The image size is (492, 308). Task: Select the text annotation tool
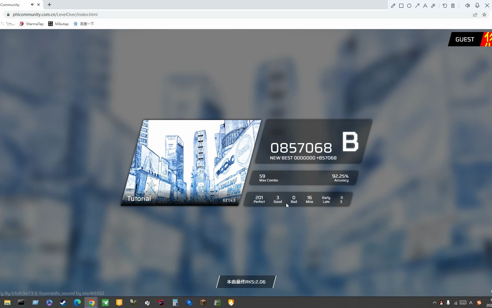[425, 6]
